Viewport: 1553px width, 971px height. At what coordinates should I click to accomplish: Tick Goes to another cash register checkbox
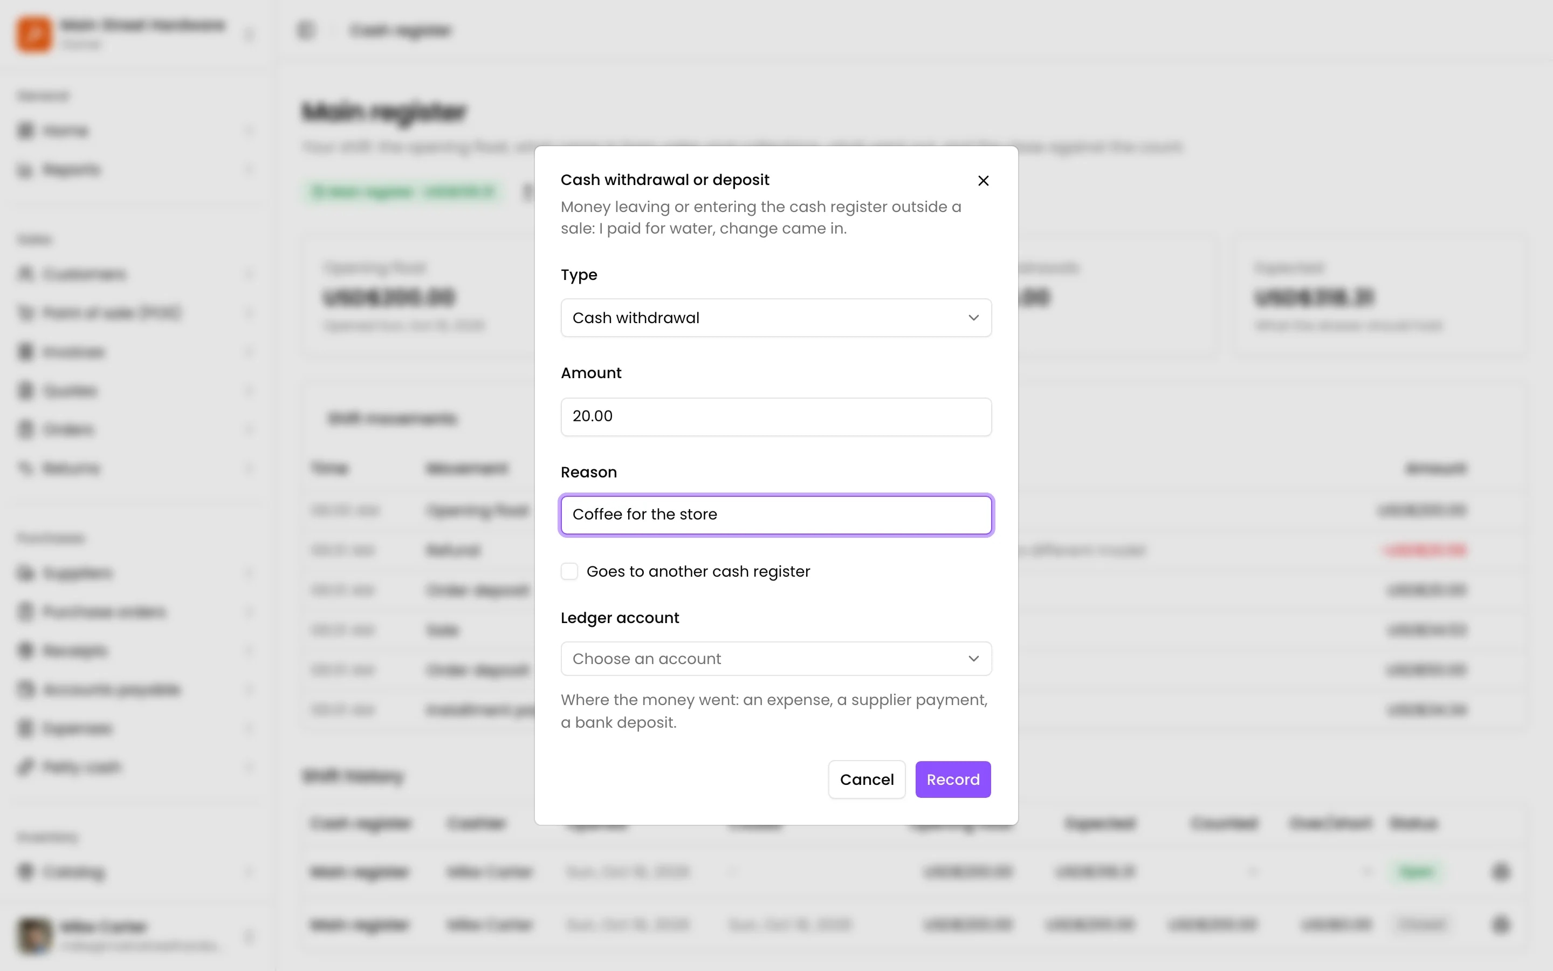pyautogui.click(x=569, y=572)
